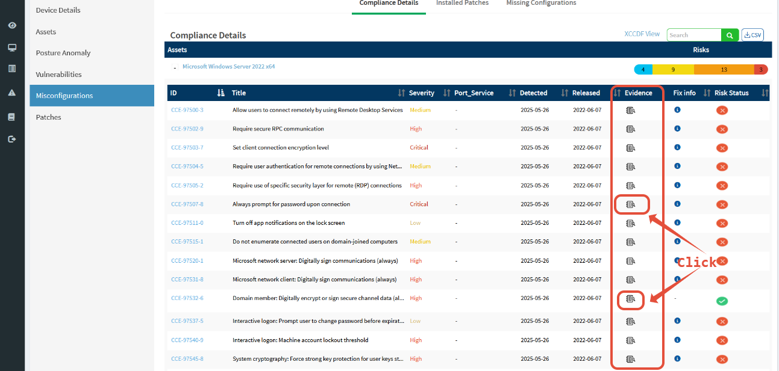This screenshot has width=779, height=371.
Task: Switch to Missing Configurations tab
Action: (x=541, y=4)
